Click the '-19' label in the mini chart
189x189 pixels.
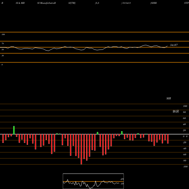click(122, 184)
